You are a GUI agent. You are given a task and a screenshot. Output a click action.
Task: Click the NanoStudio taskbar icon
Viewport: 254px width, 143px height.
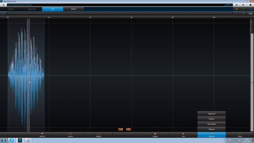[x=20, y=140]
